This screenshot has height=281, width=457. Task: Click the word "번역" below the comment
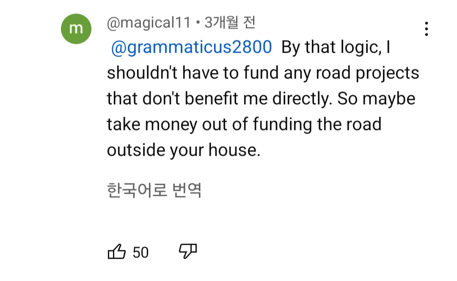tap(187, 190)
